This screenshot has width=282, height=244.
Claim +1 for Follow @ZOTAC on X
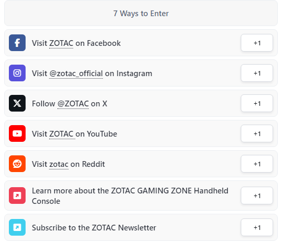[x=257, y=103]
